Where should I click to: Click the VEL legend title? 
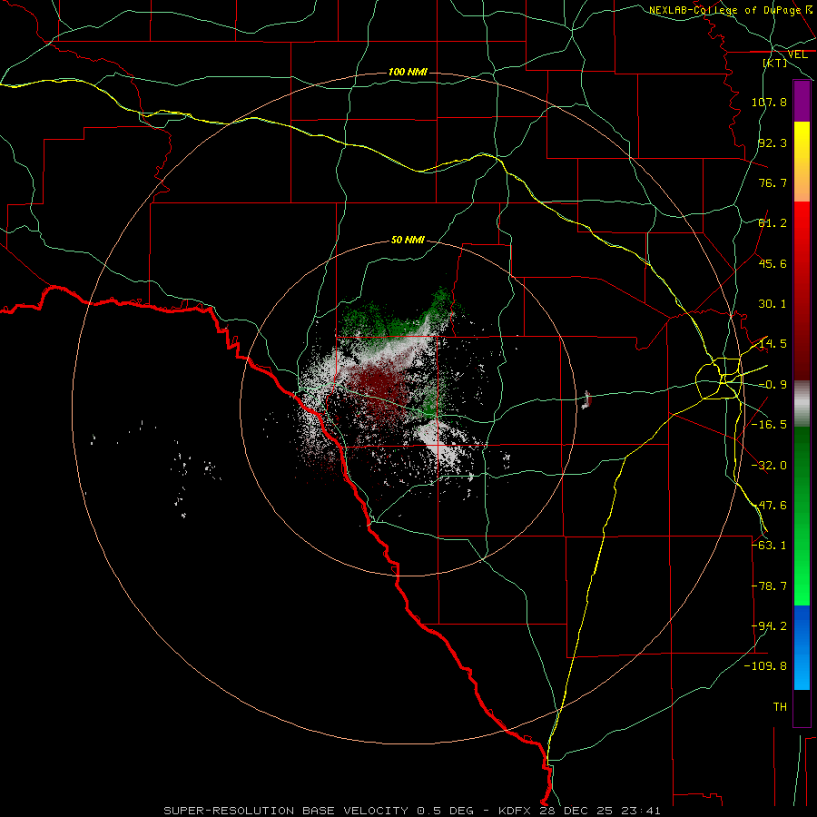797,54
